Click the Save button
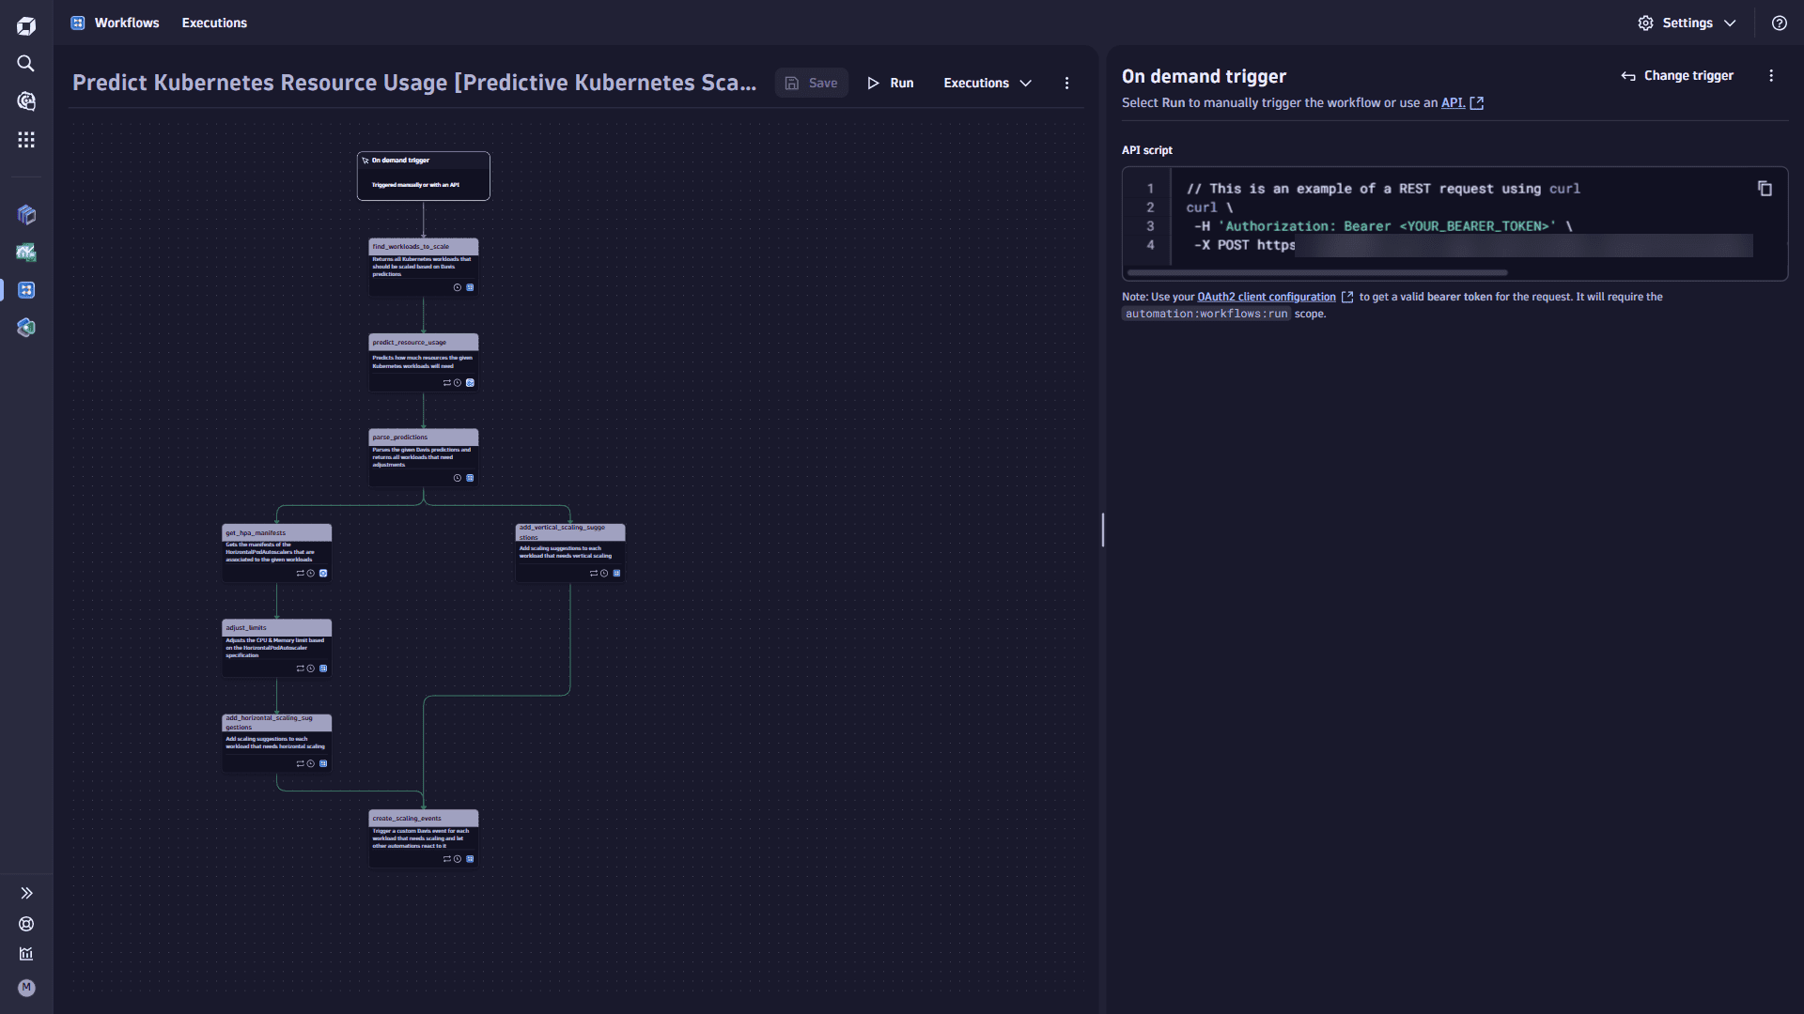Image resolution: width=1804 pixels, height=1014 pixels. pyautogui.click(x=812, y=83)
